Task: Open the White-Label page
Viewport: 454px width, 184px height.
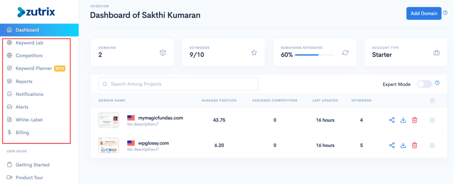Action: (x=29, y=120)
